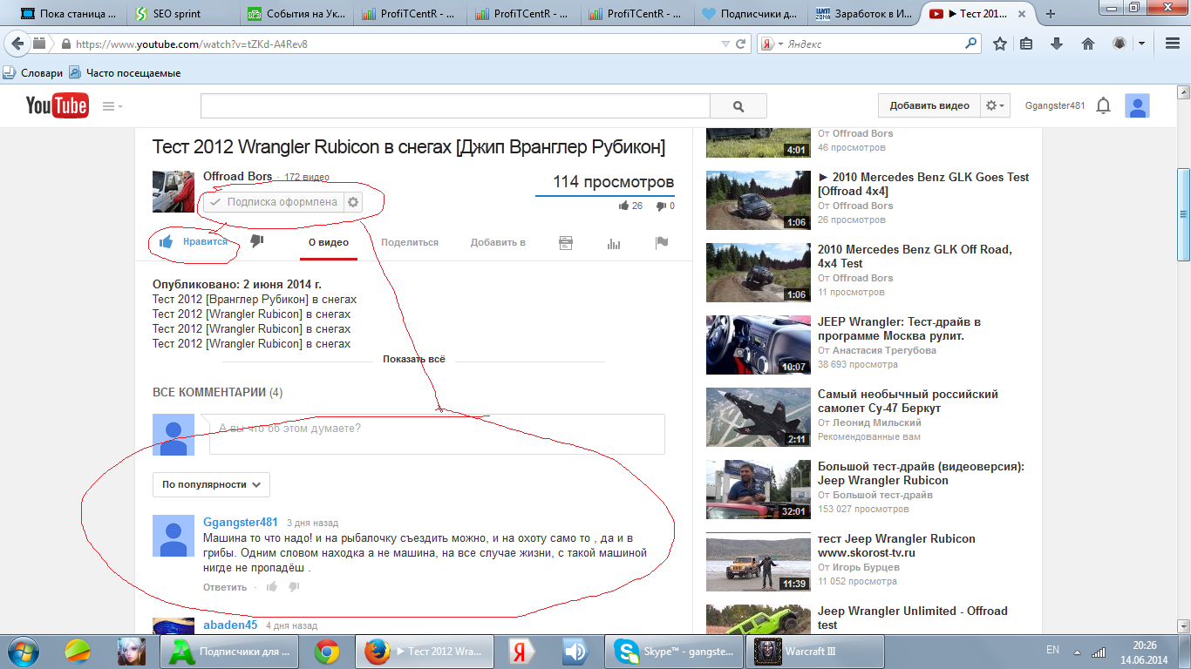Click the Нравится thumbs-up button
This screenshot has height=669, width=1191.
click(194, 242)
